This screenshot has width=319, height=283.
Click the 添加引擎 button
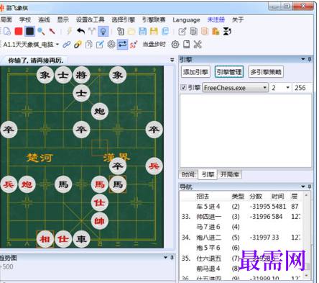(195, 72)
